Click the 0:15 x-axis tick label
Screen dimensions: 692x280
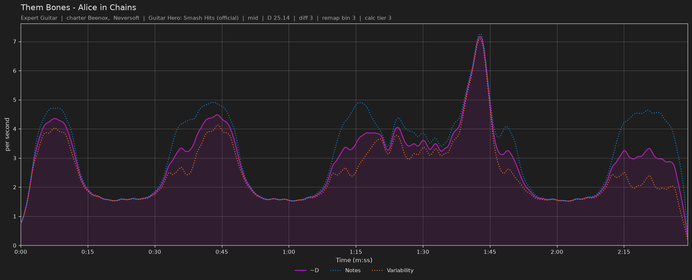(x=88, y=252)
